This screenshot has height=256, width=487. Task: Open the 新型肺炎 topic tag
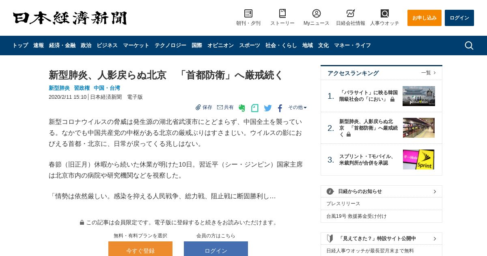tap(59, 88)
